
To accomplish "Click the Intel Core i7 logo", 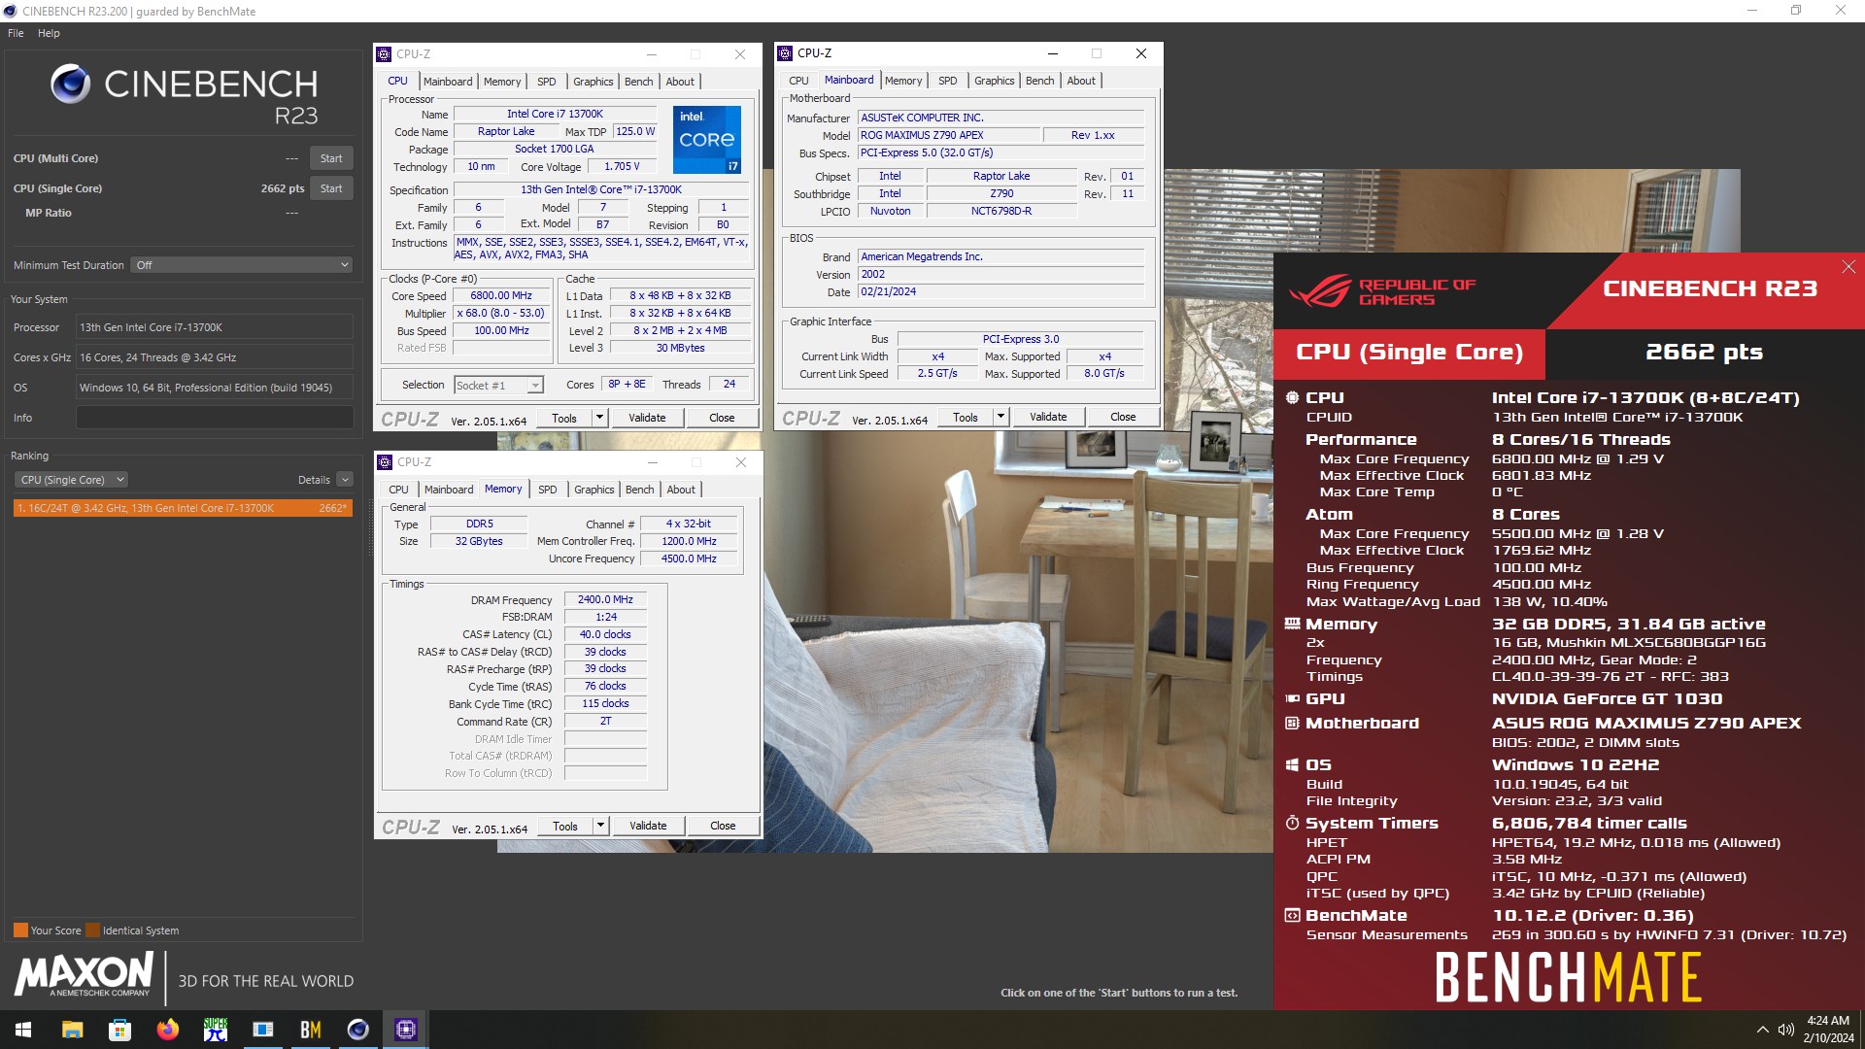I will click(707, 139).
